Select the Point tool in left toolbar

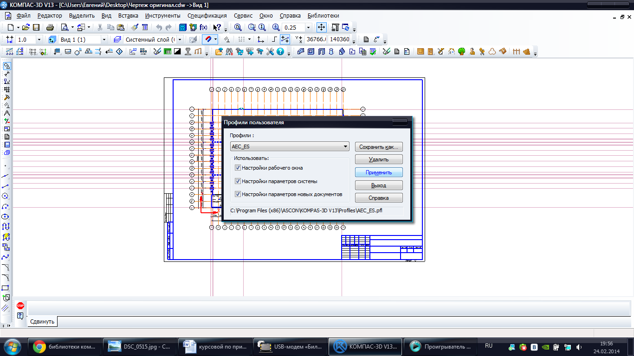click(x=6, y=165)
